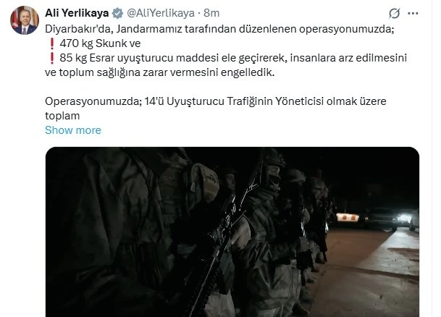The width and height of the screenshot is (441, 317).
Task: Click the first red exclamation emoji
Action: (51, 43)
